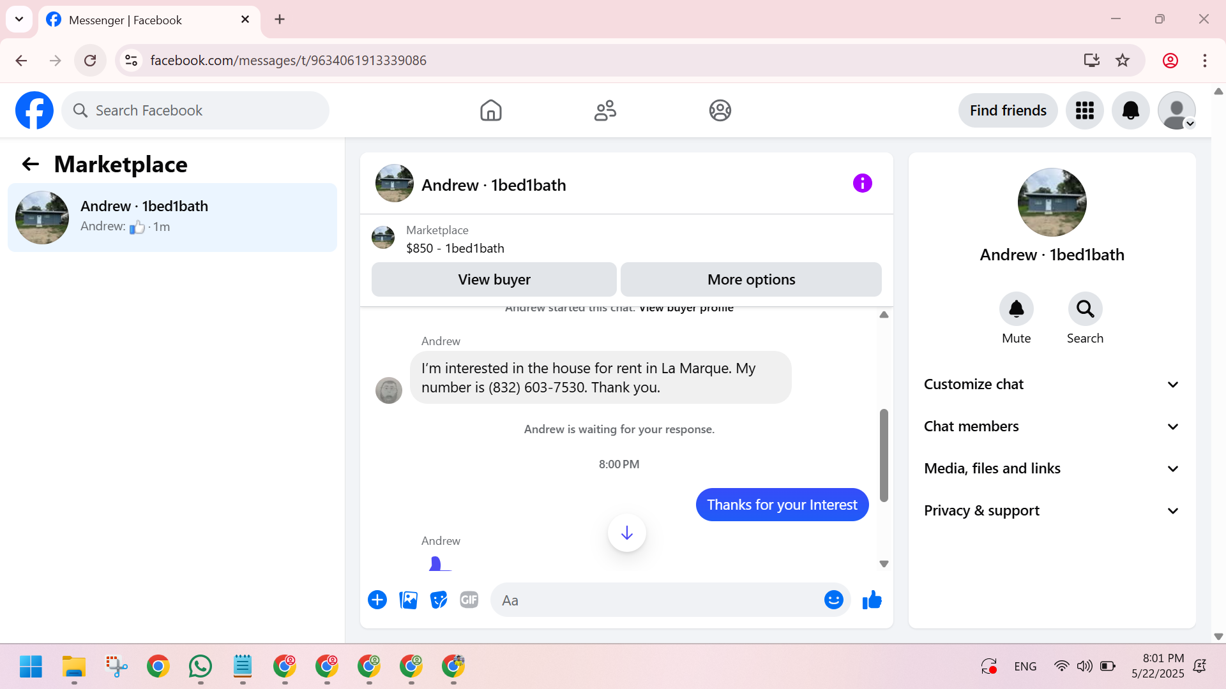The width and height of the screenshot is (1226, 689).
Task: Open Facebook home via logo
Action: pos(34,110)
